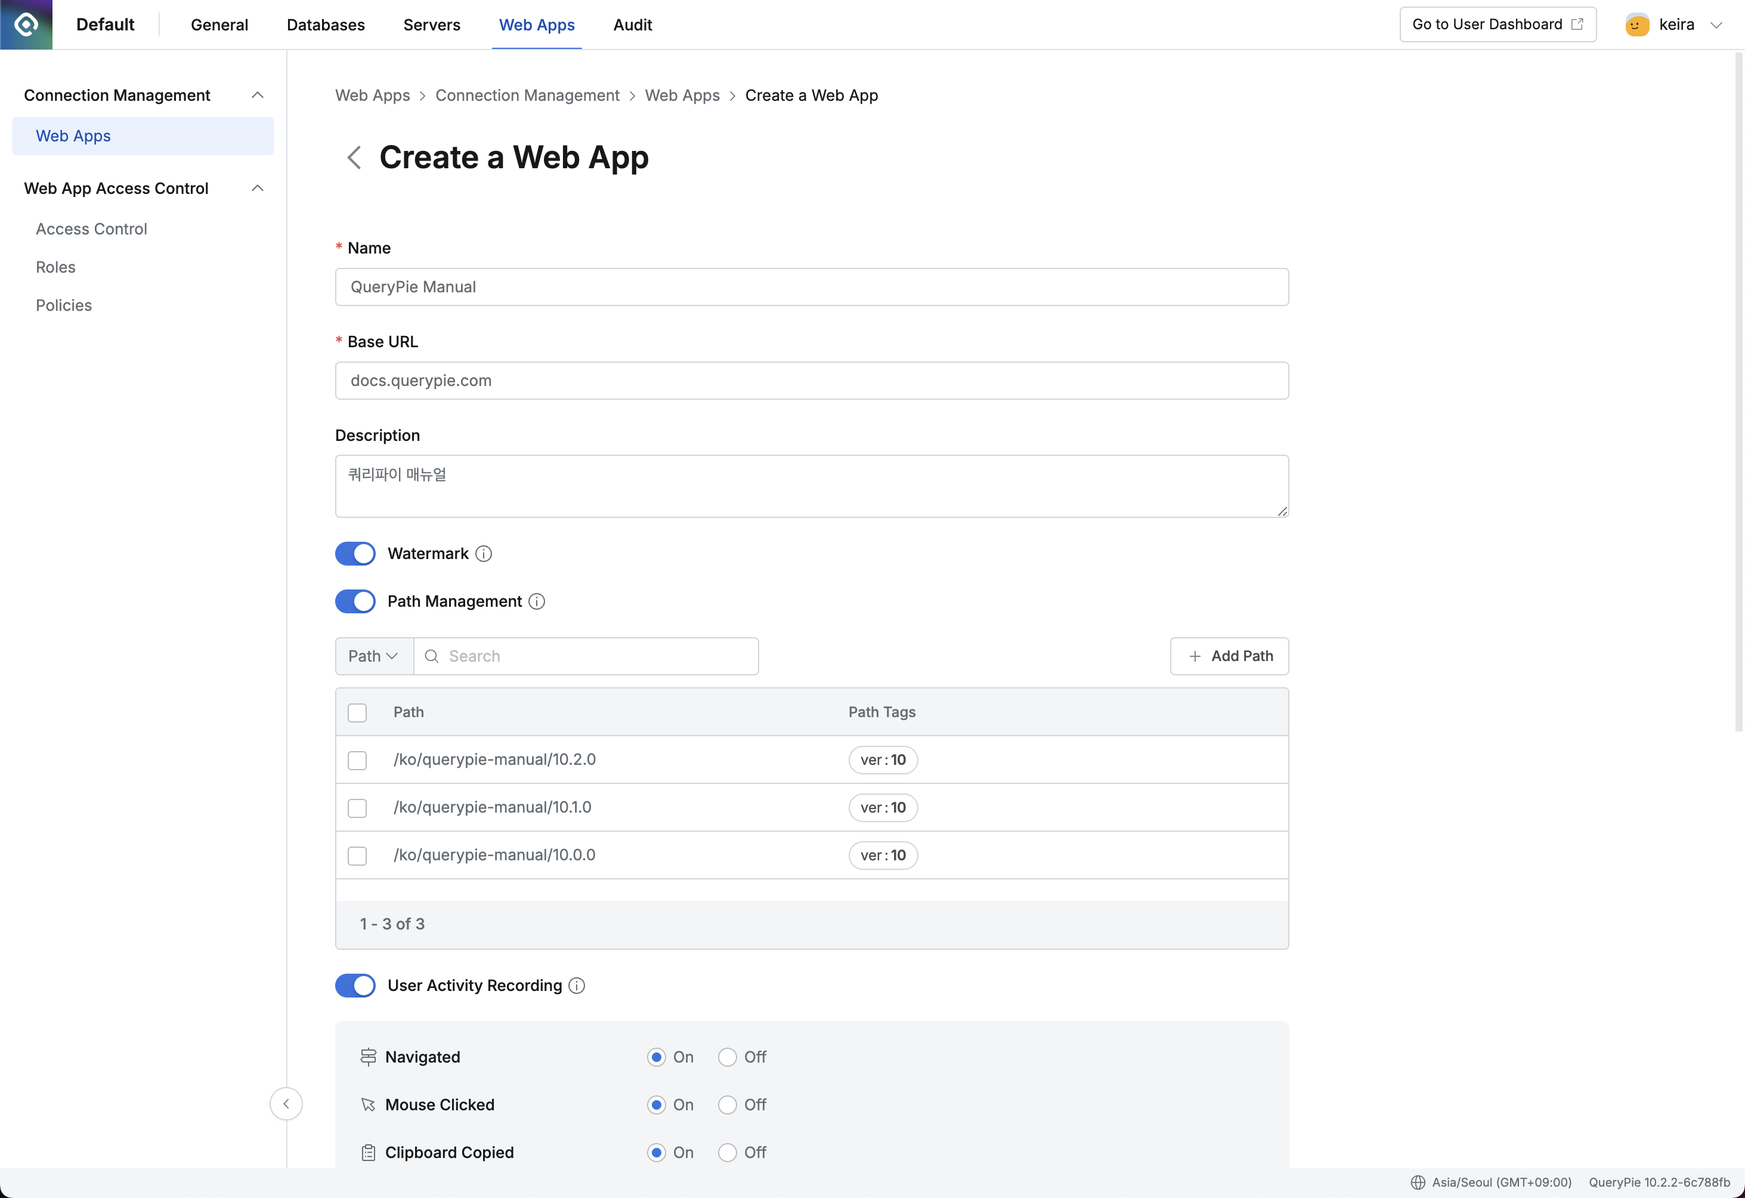The image size is (1745, 1198).
Task: Open the Path filter dropdown
Action: coord(374,656)
